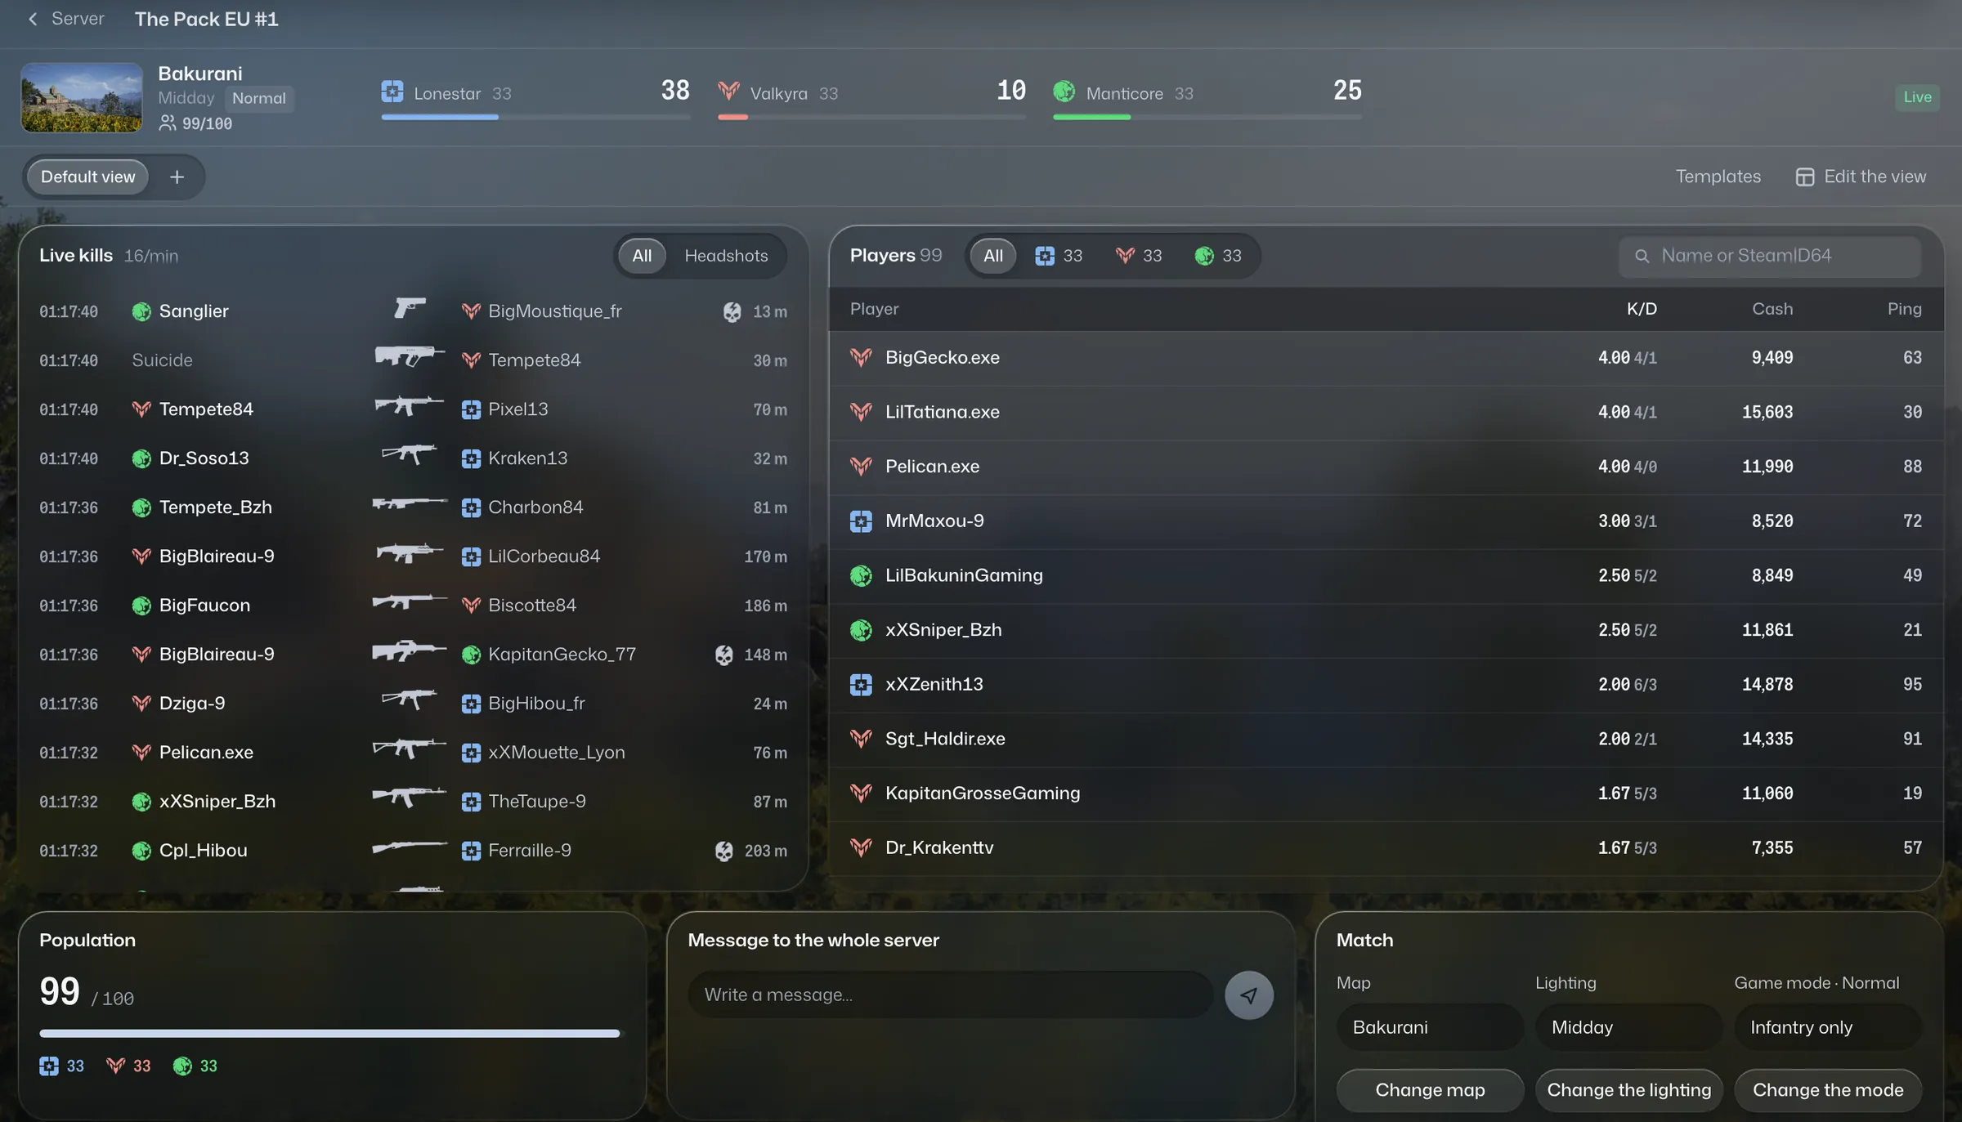1962x1122 pixels.
Task: Click the Lonestar 33 icon in Population panel
Action: pyautogui.click(x=49, y=1066)
